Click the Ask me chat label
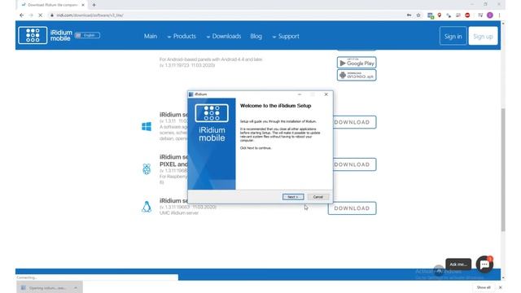The height and width of the screenshot is (293, 521). (458, 265)
